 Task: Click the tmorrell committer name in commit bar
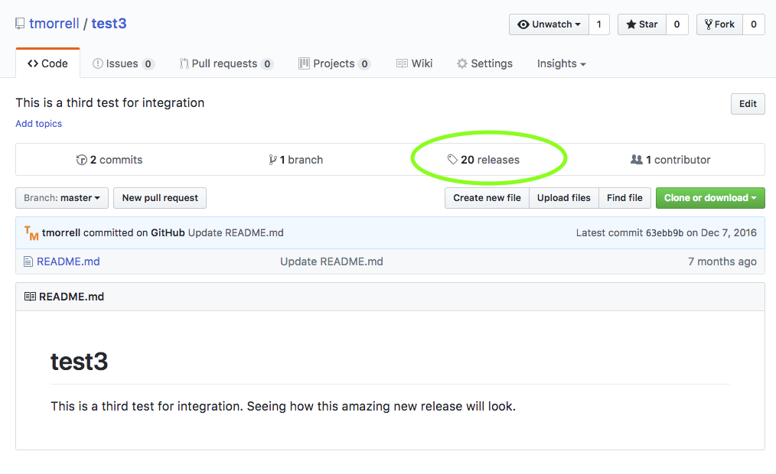pos(61,233)
